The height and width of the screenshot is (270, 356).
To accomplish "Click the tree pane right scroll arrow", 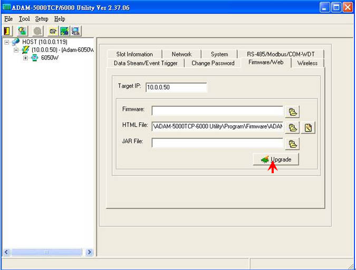I will click(x=89, y=252).
